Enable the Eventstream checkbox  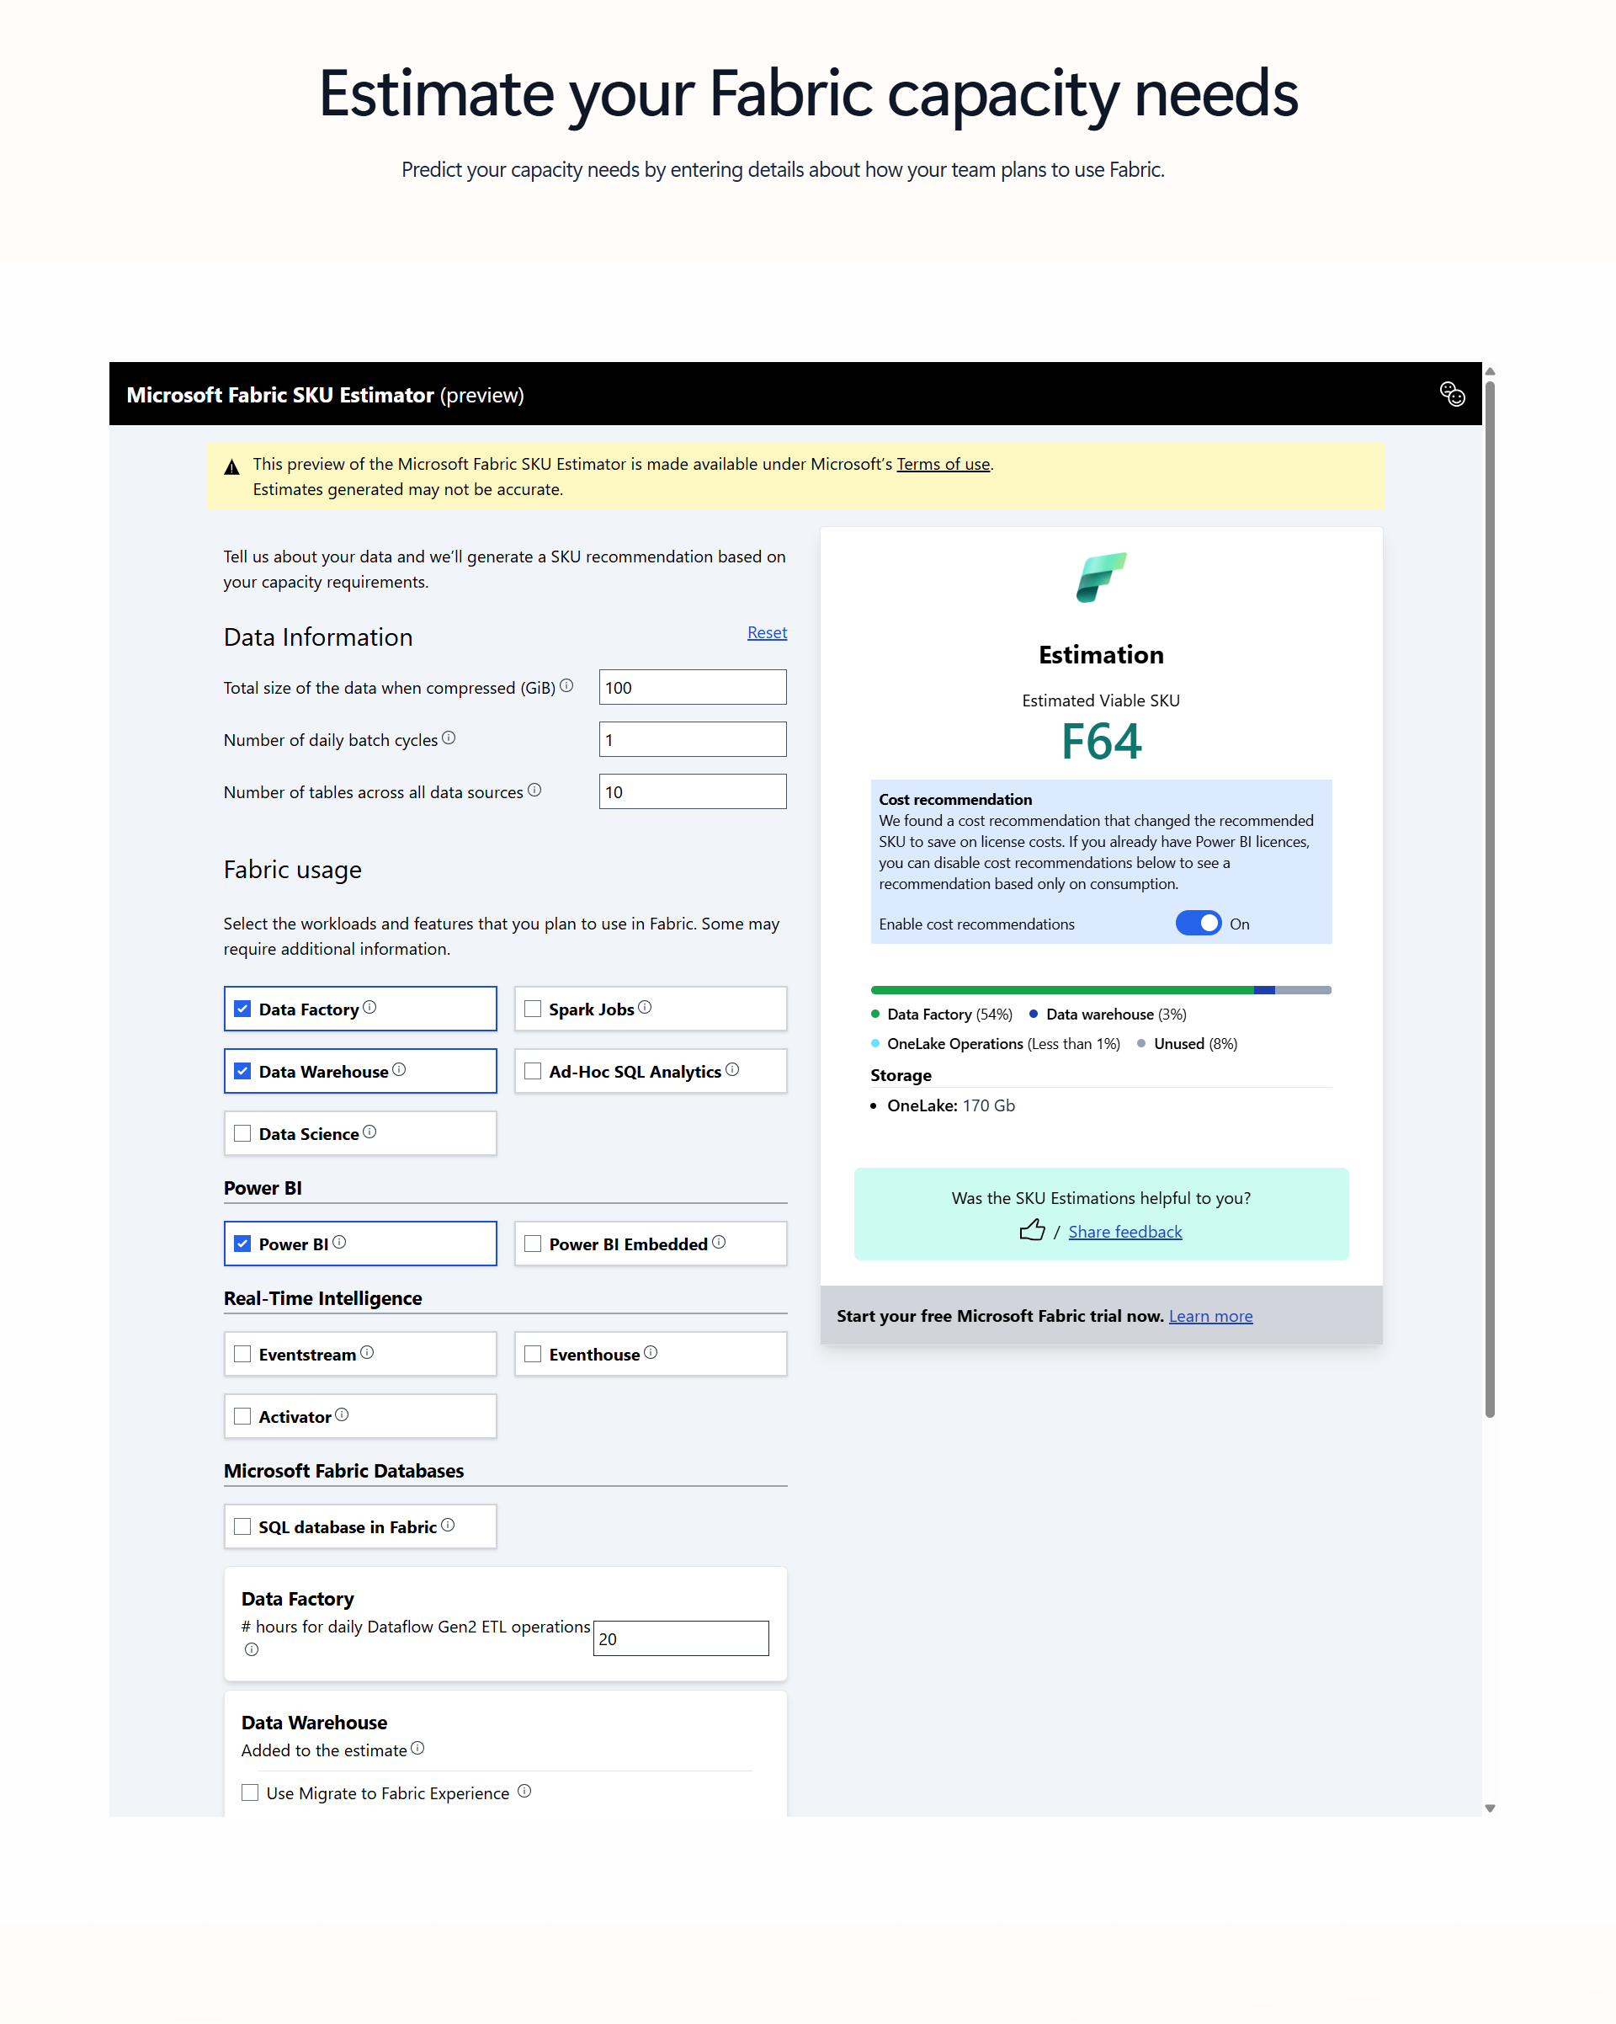243,1354
